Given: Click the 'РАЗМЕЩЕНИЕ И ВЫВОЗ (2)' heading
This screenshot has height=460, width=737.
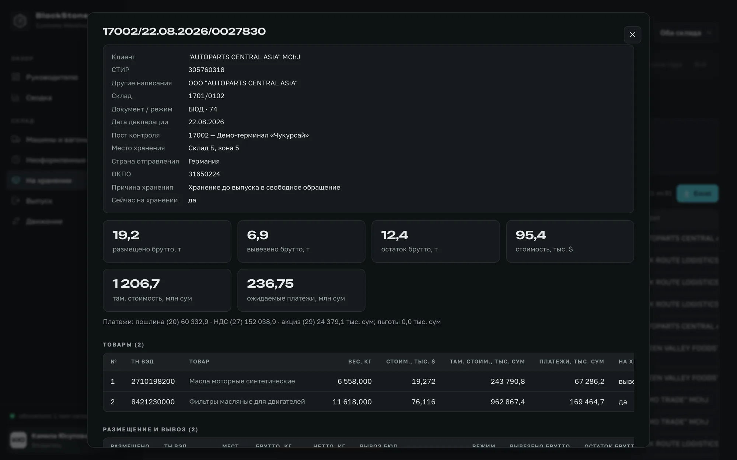Looking at the screenshot, I should pos(150,429).
